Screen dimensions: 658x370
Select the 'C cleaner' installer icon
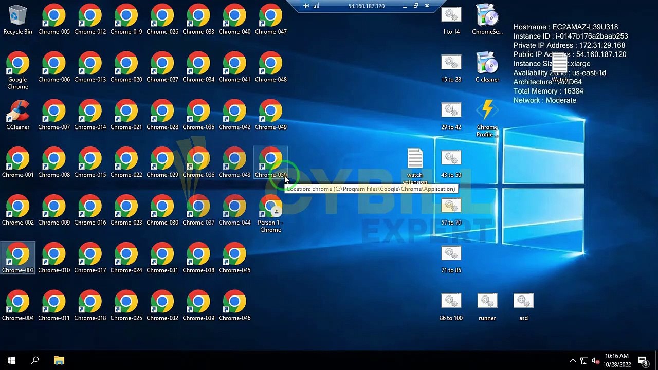[x=487, y=67]
